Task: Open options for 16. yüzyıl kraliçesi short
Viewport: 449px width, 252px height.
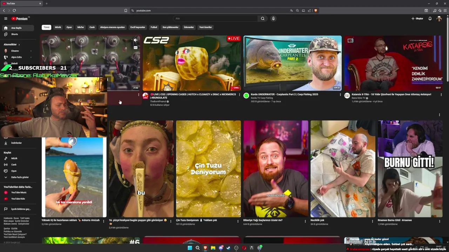Action: point(171,221)
